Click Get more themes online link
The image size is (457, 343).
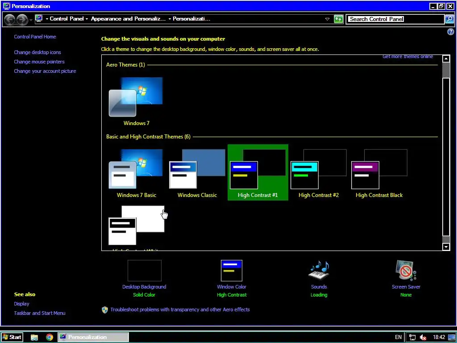point(408,57)
